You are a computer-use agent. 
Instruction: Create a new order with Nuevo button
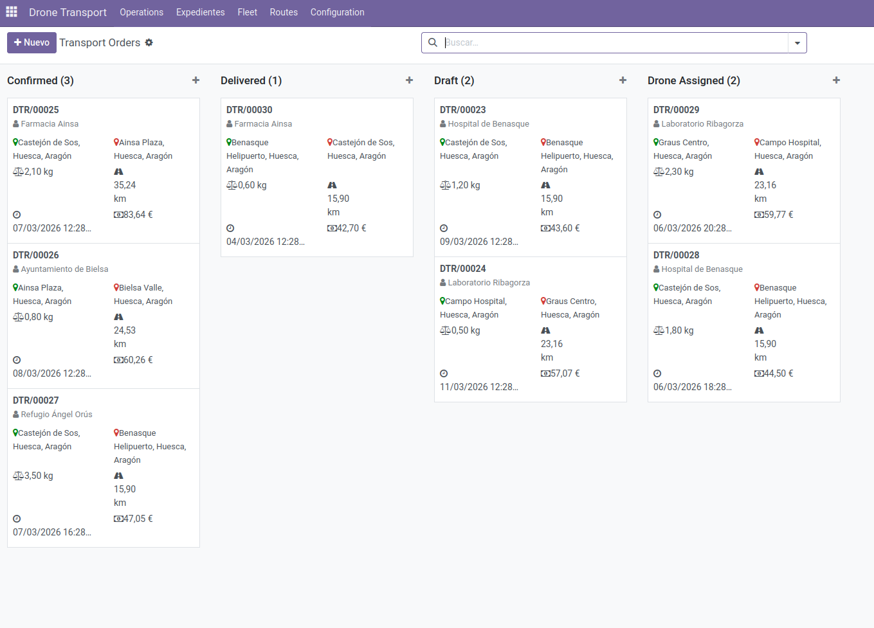click(x=32, y=42)
